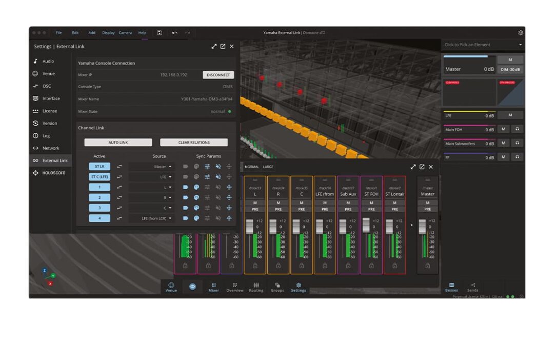Open the R source dropdown in row 2
The image size is (554, 346).
151,197
